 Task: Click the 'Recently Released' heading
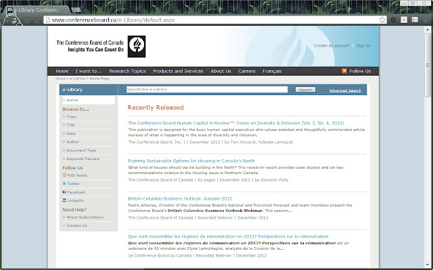[x=156, y=107]
